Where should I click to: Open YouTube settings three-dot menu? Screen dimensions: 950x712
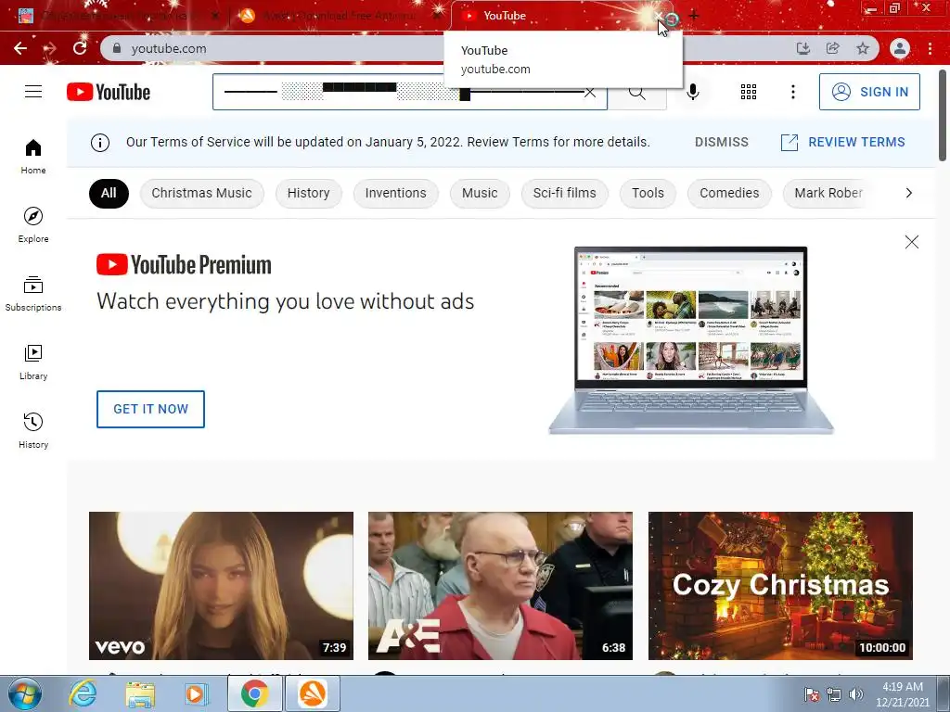pyautogui.click(x=793, y=92)
